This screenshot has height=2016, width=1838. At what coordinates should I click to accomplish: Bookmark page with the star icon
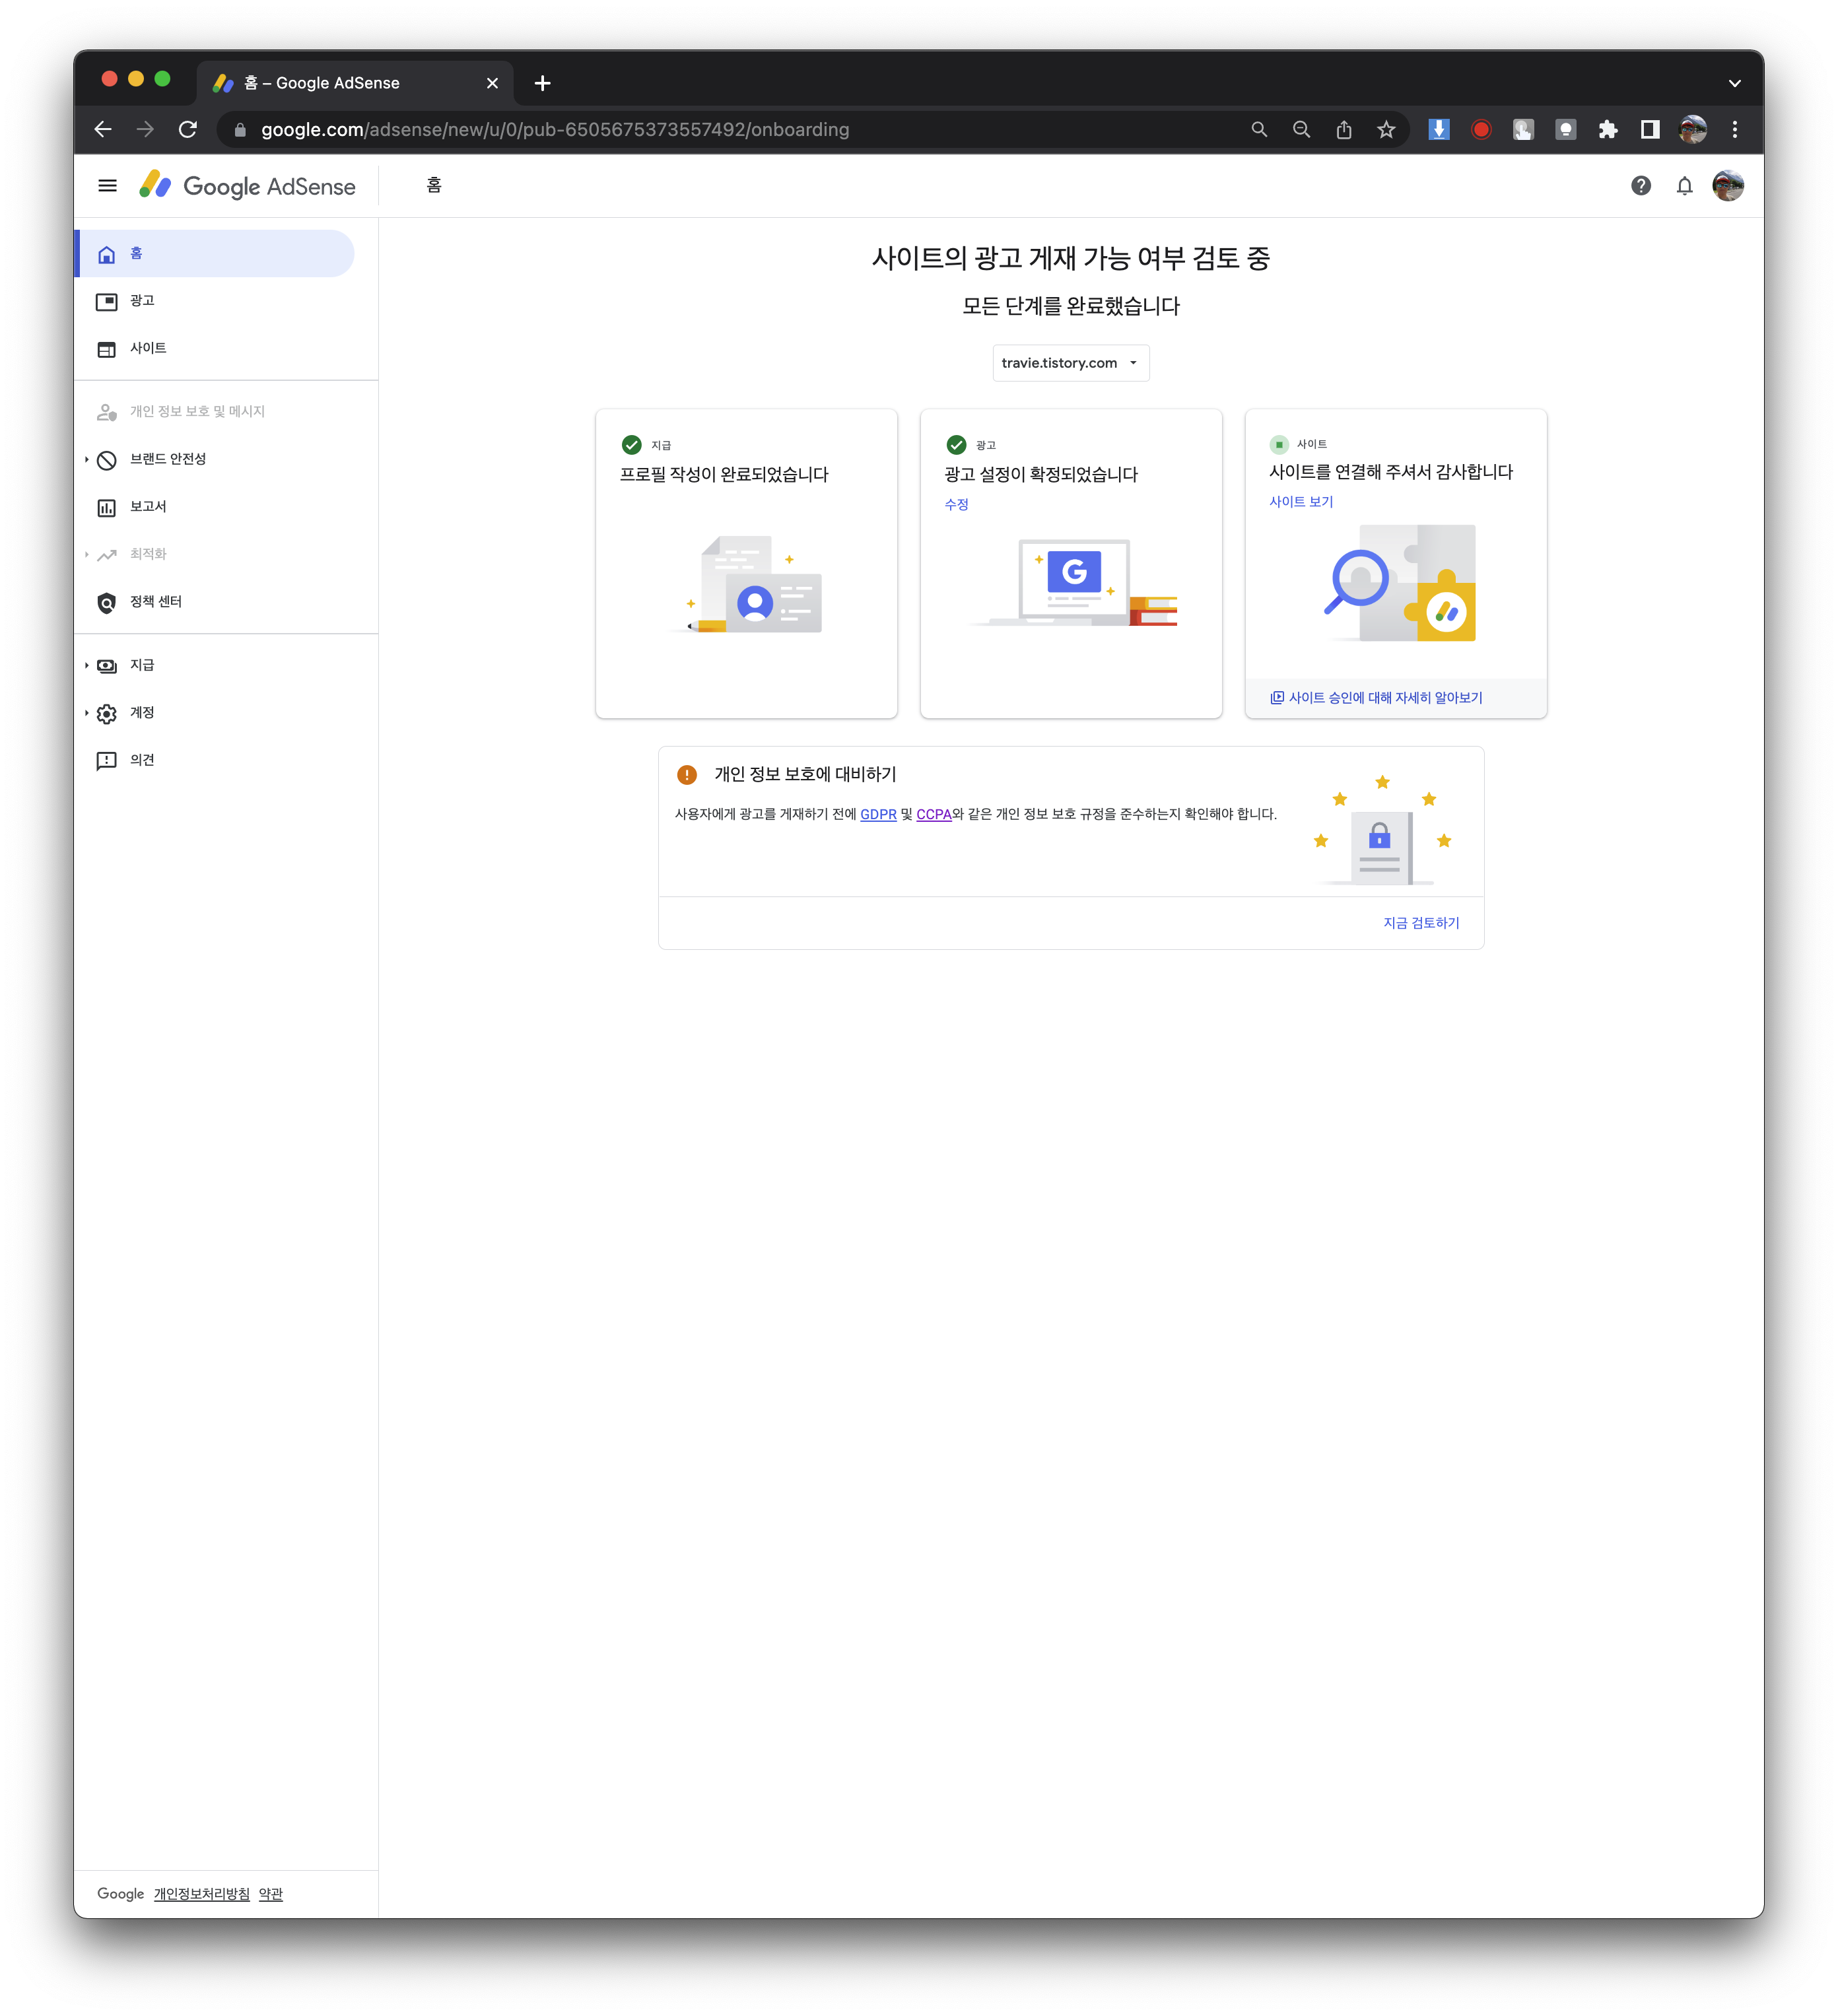click(x=1385, y=130)
